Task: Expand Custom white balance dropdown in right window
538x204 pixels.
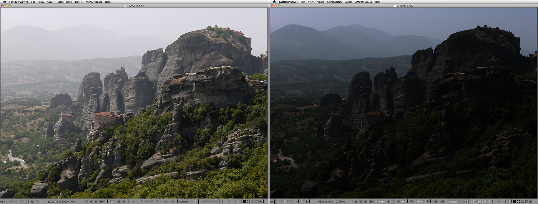Action: [466, 201]
